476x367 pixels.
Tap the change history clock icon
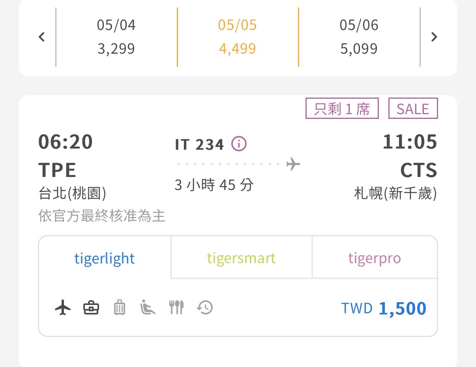pos(205,307)
